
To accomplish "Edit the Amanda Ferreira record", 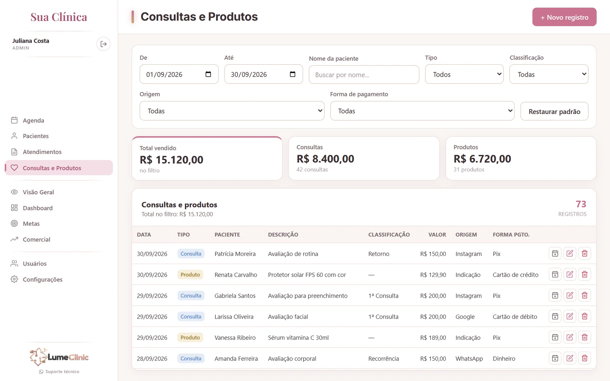I will (x=570, y=358).
